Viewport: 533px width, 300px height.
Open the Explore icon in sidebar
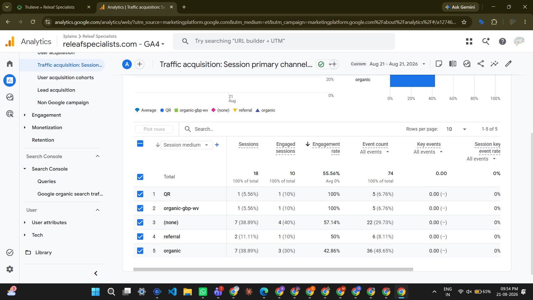click(10, 97)
